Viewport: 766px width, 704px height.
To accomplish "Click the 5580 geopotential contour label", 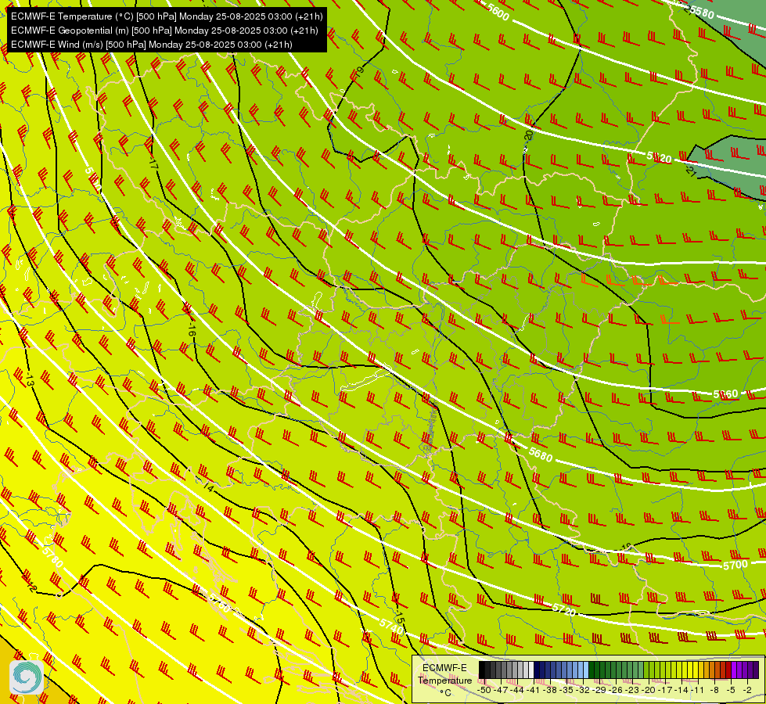I will click(702, 11).
